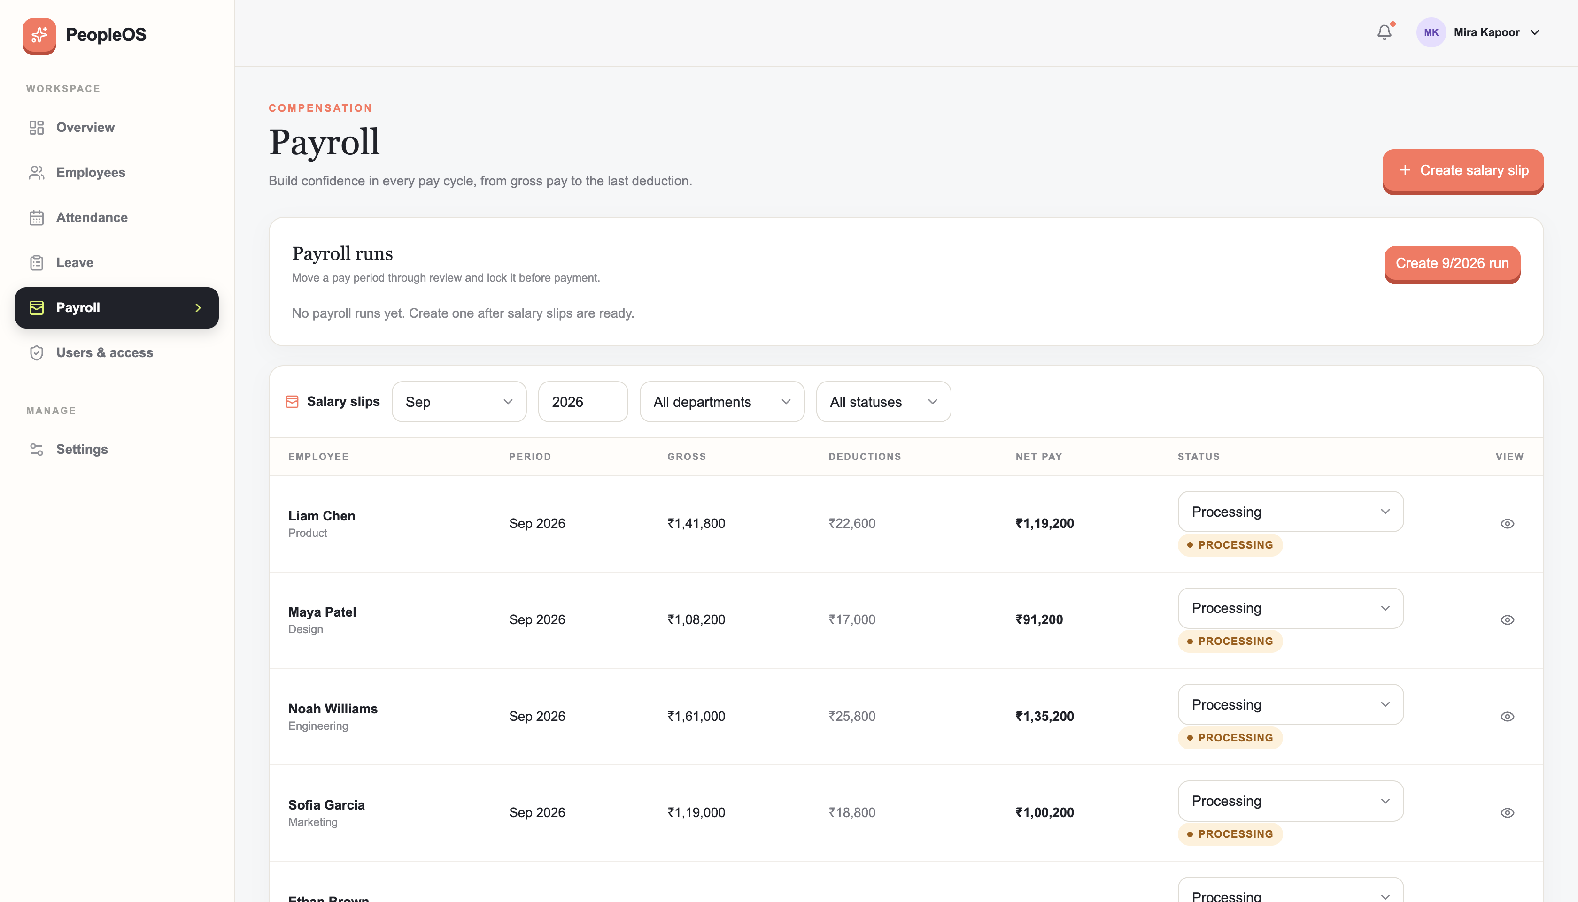Go to Overview in sidebar
The image size is (1578, 902).
coord(116,127)
